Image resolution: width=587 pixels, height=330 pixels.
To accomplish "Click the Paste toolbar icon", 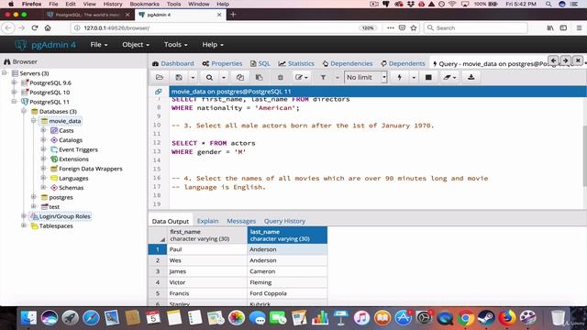I will tap(259, 77).
